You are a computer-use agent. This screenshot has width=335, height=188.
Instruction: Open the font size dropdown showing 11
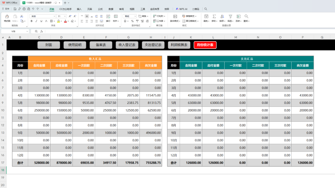coord(65,16)
